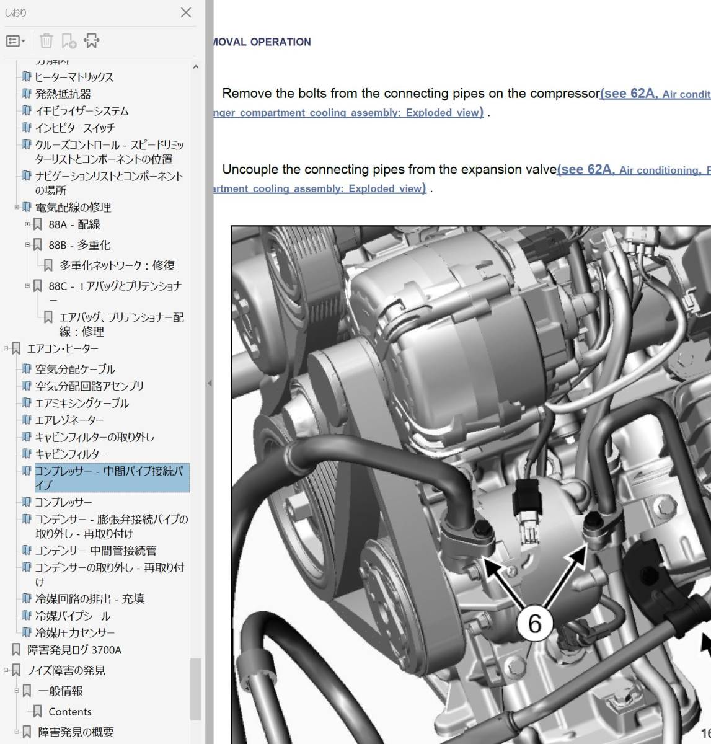The height and width of the screenshot is (744, 711).
Task: Select the キャビンフィルター bookmark
Action: click(71, 454)
